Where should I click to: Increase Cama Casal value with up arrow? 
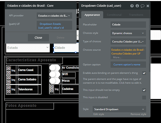click(x=9, y=68)
